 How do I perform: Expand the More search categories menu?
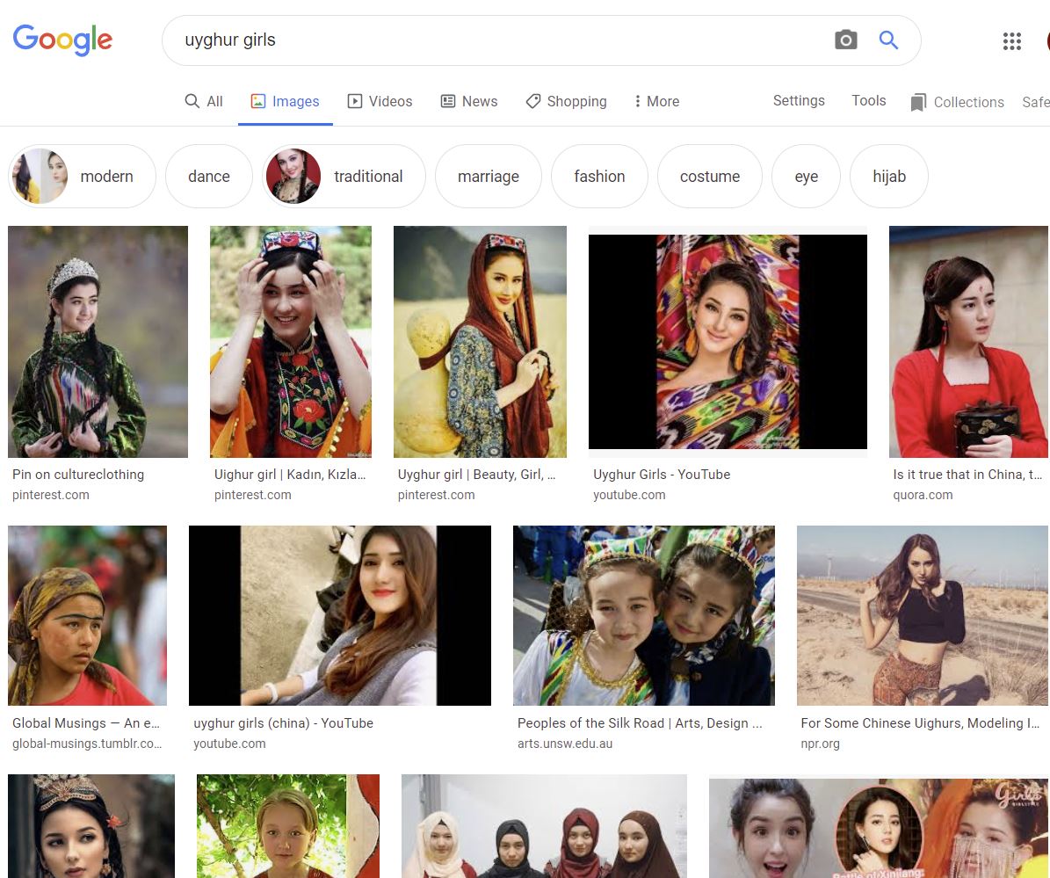(x=656, y=101)
